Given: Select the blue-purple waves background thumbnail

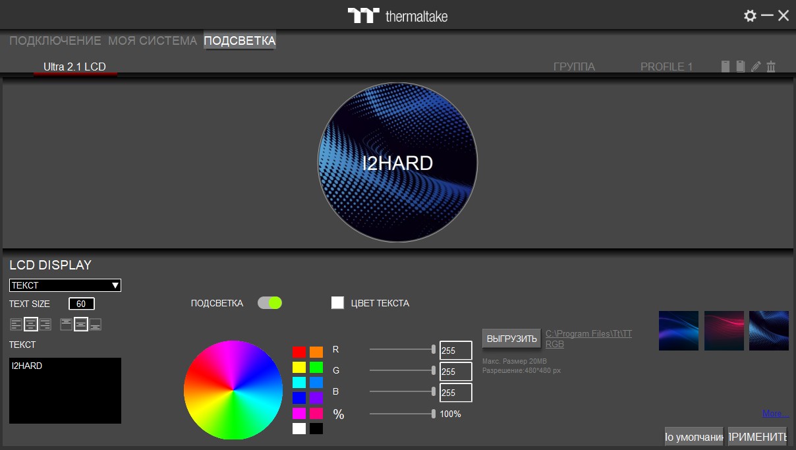Looking at the screenshot, I should click(679, 331).
